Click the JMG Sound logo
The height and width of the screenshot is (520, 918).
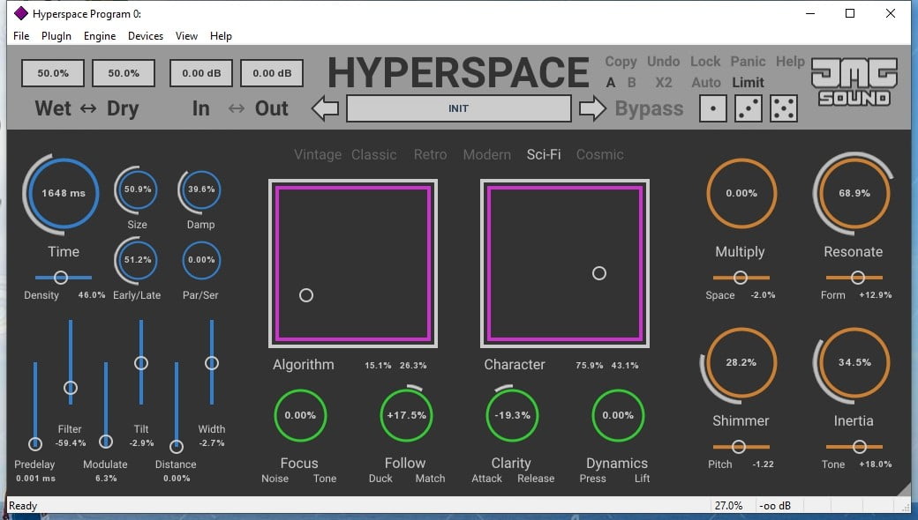854,82
